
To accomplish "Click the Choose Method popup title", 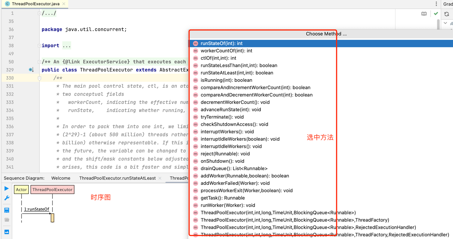I will click(x=326, y=34).
